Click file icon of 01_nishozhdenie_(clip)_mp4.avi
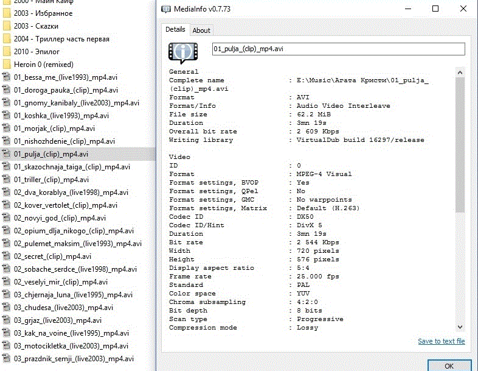The image size is (478, 371). [7, 141]
